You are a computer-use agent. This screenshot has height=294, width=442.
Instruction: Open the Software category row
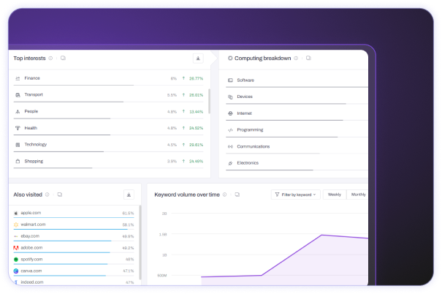297,80
